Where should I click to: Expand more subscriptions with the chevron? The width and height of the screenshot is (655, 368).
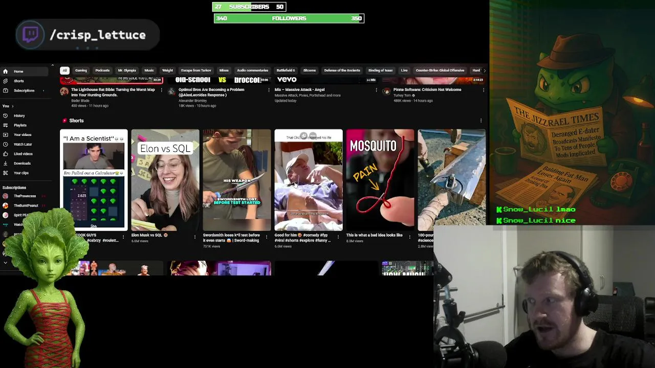[5, 263]
